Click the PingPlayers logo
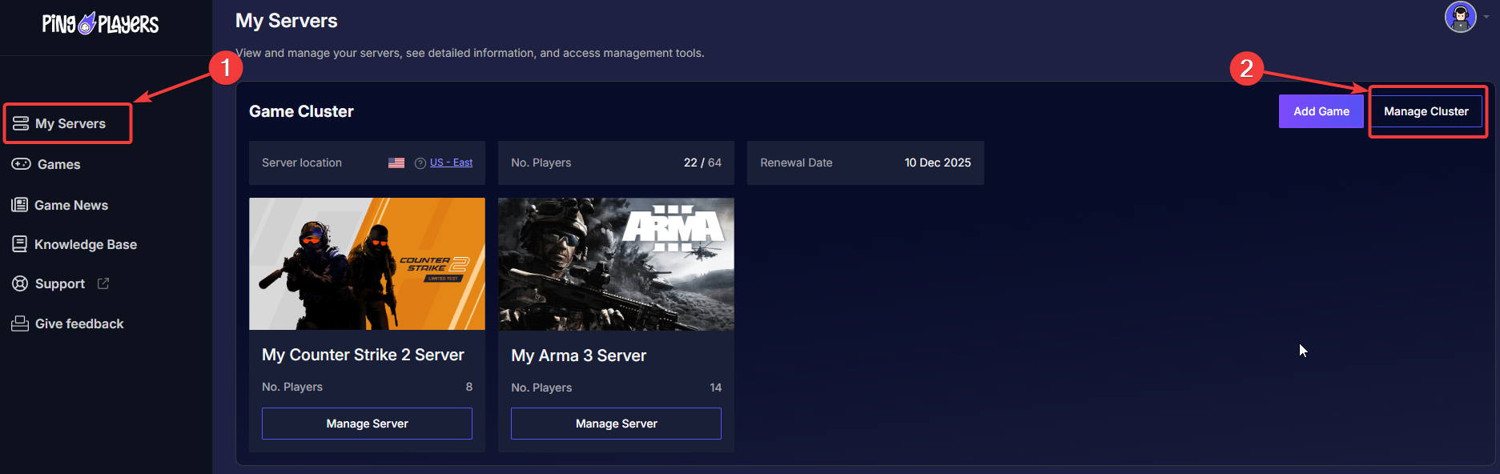 [x=100, y=23]
